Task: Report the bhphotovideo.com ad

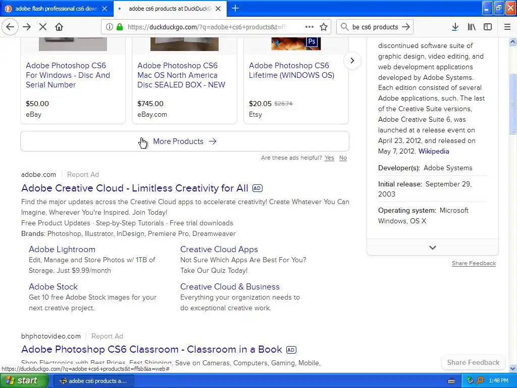Action: point(107,336)
